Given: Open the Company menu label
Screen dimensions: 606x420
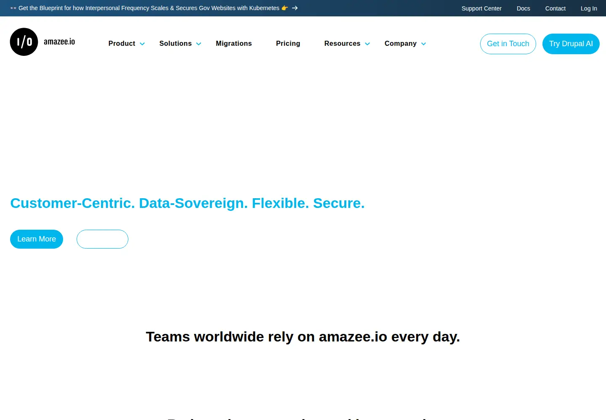Looking at the screenshot, I should pyautogui.click(x=401, y=43).
